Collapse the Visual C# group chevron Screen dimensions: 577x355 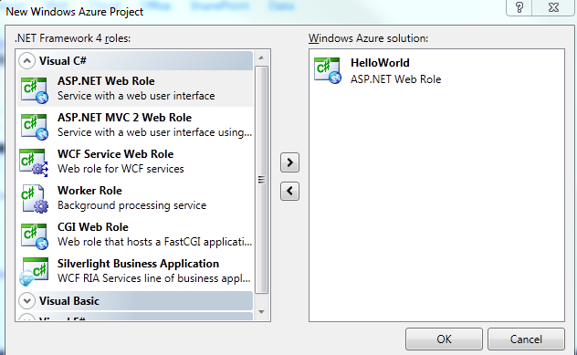coord(26,61)
